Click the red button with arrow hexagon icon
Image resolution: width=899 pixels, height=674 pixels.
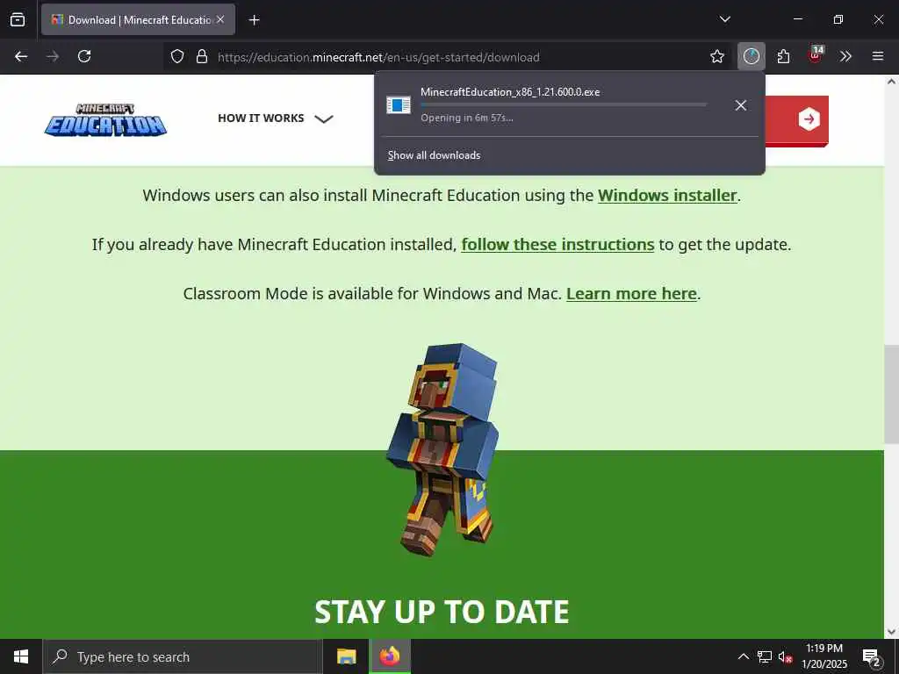pyautogui.click(x=797, y=120)
